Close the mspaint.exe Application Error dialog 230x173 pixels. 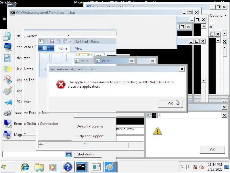pyautogui.click(x=182, y=69)
